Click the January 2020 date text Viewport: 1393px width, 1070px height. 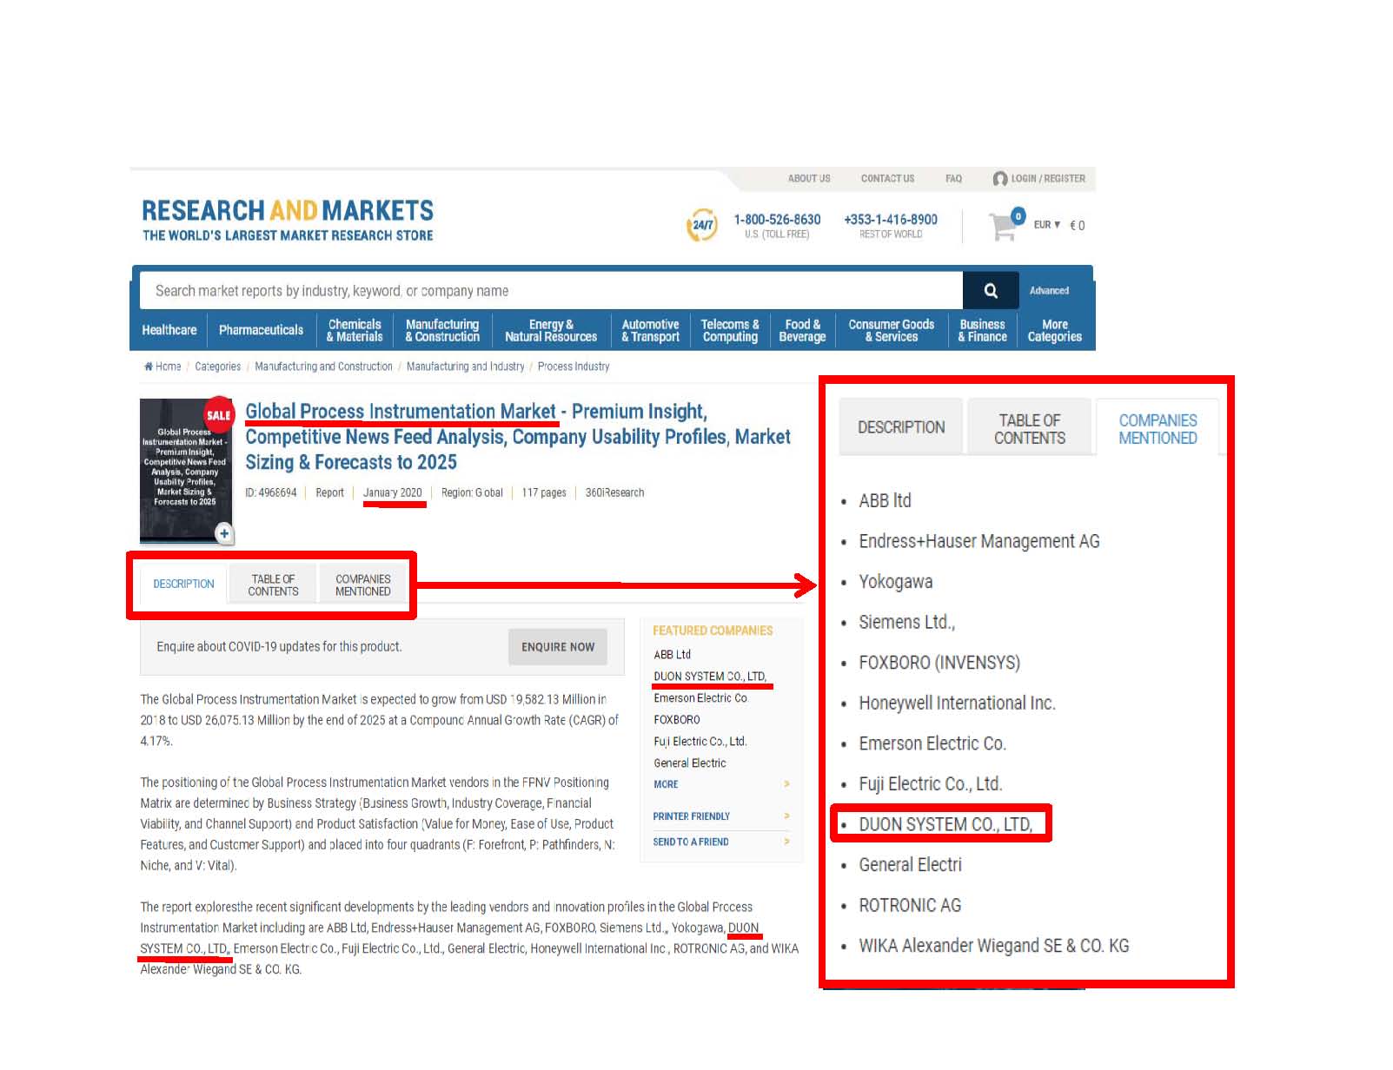(393, 492)
